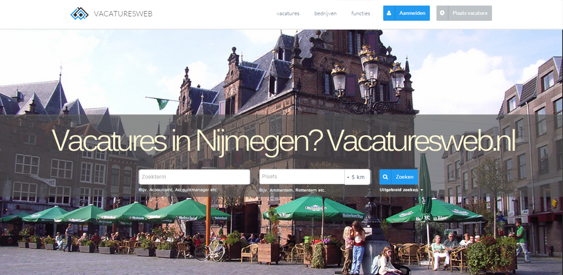Click the Zoeken search button label
563x275 pixels.
point(405,177)
